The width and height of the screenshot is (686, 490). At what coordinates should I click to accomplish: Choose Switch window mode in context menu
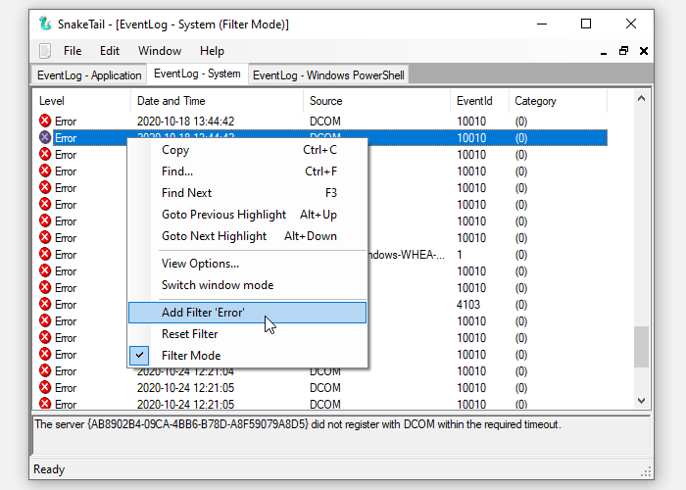point(218,285)
